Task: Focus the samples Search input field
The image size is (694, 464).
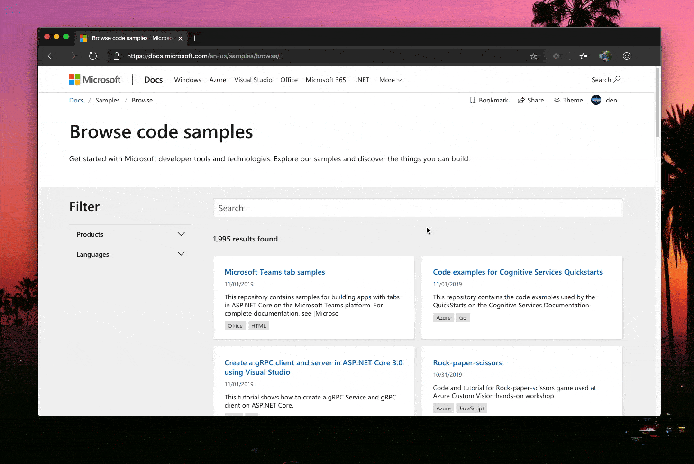Action: [x=418, y=208]
